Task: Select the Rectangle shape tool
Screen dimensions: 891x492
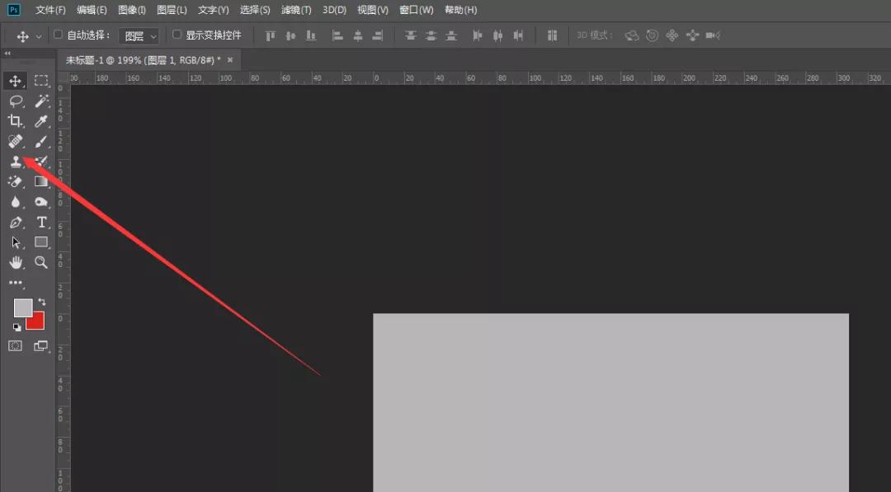Action: coord(41,242)
